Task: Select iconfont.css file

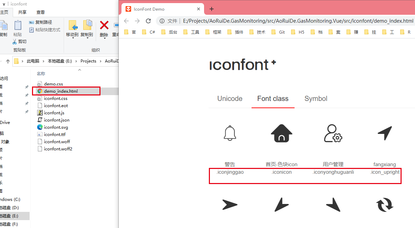Action: (52, 98)
